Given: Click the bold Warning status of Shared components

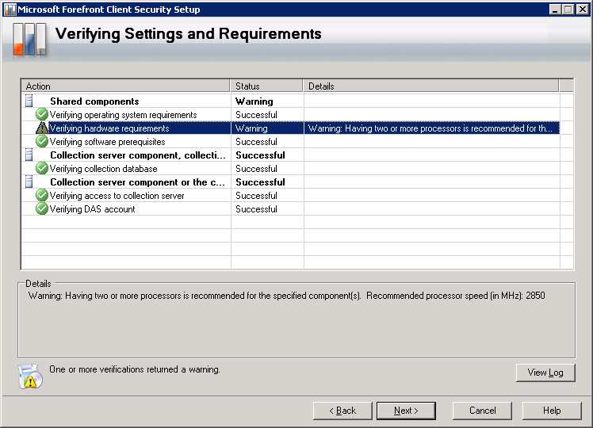Looking at the screenshot, I should pos(254,101).
